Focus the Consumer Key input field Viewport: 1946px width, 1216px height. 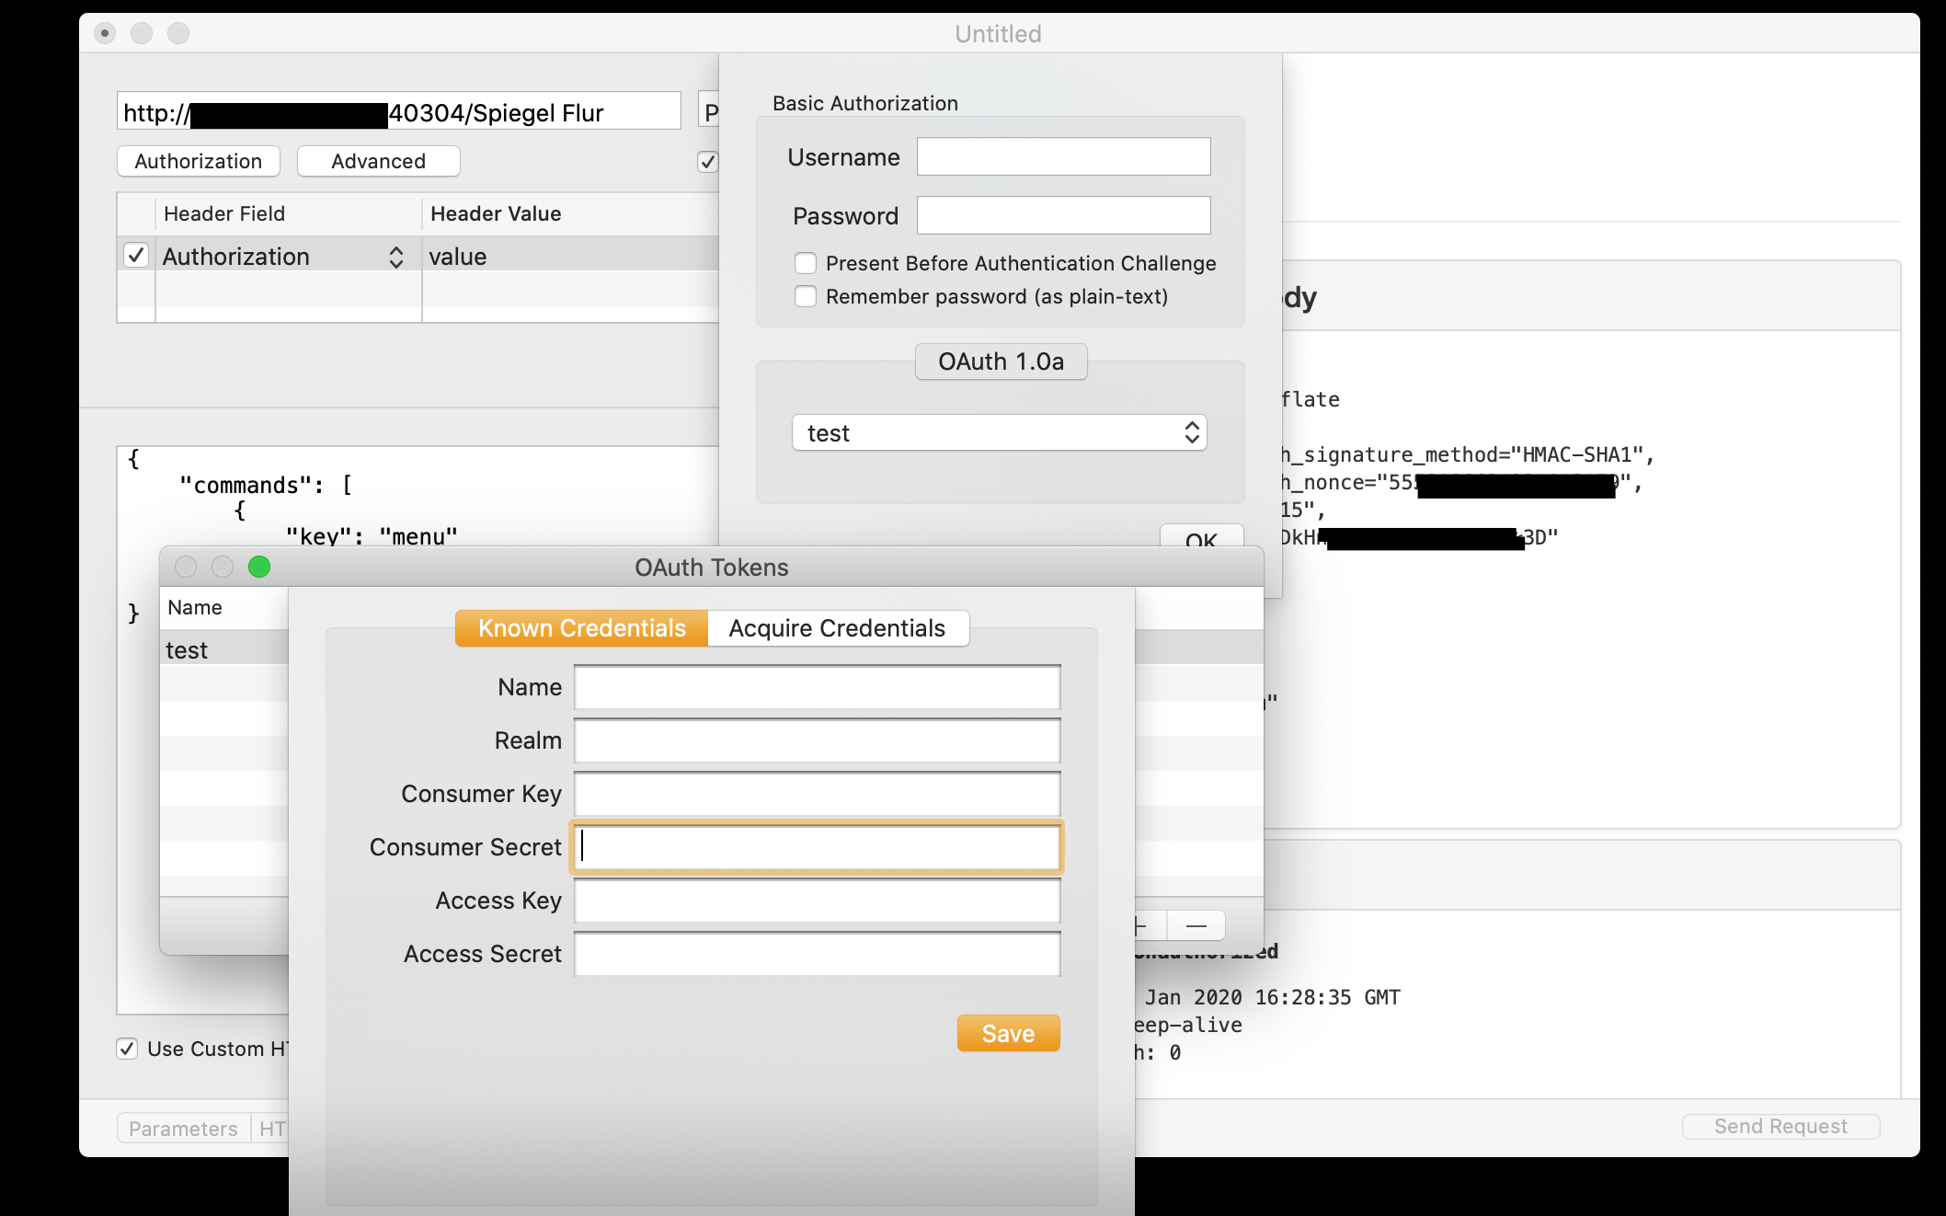[817, 794]
